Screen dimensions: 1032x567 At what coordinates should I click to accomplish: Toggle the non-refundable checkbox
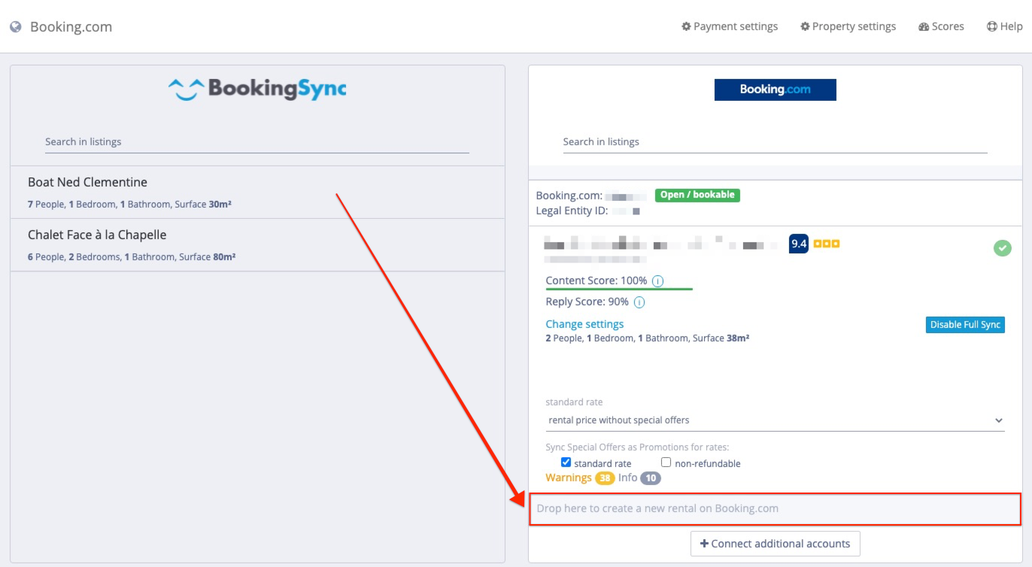click(666, 462)
